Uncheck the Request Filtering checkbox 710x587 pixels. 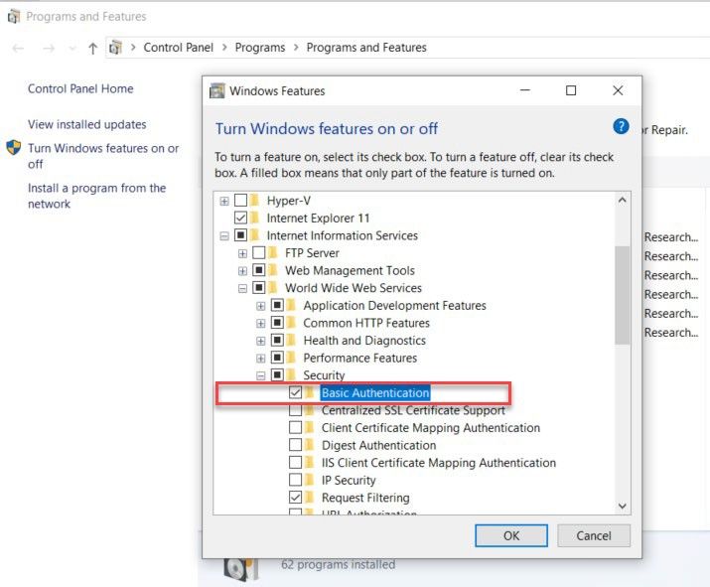click(x=295, y=497)
